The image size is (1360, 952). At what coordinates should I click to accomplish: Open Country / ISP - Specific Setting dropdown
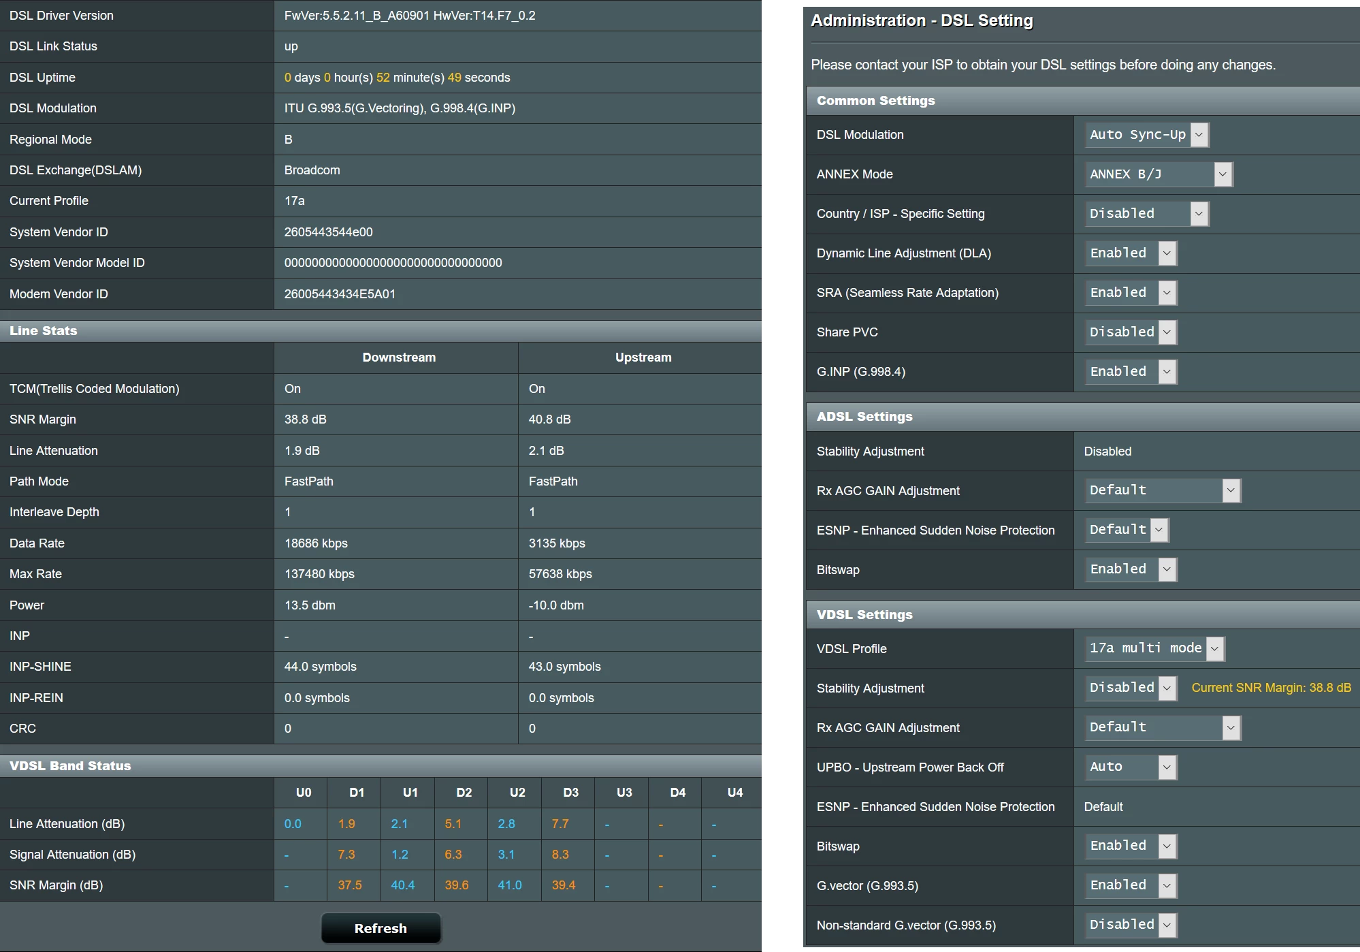1147,214
